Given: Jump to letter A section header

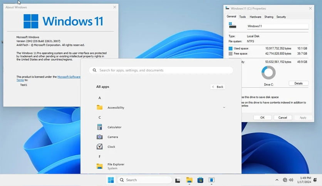Looking at the screenshot, I should (100, 98).
